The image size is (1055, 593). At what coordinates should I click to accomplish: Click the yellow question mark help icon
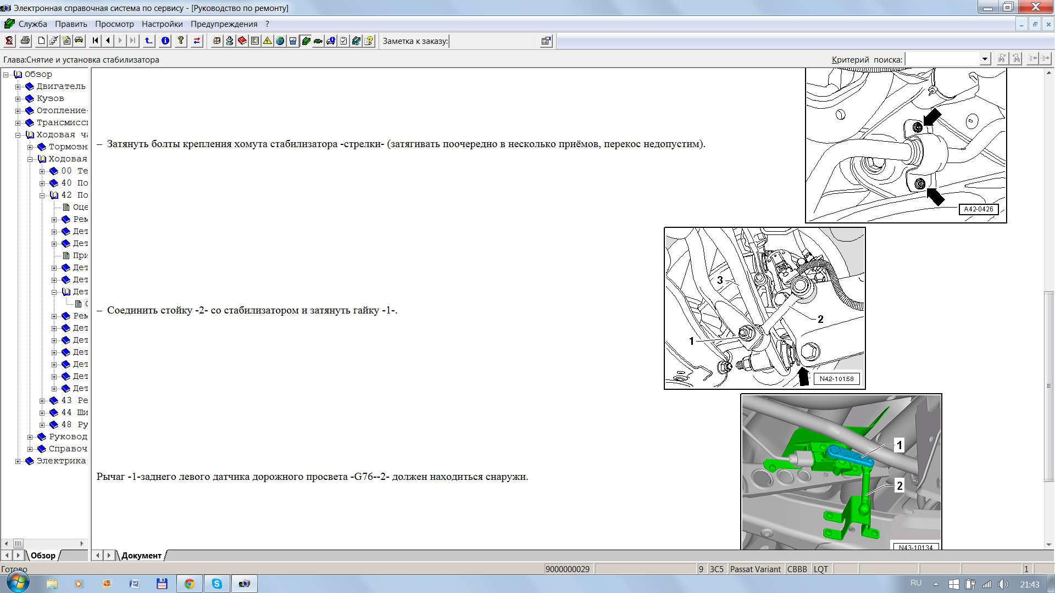pyautogui.click(x=181, y=41)
